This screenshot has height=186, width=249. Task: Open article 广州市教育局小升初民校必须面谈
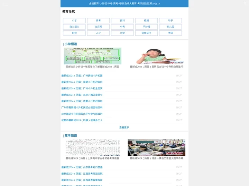click(x=82, y=107)
